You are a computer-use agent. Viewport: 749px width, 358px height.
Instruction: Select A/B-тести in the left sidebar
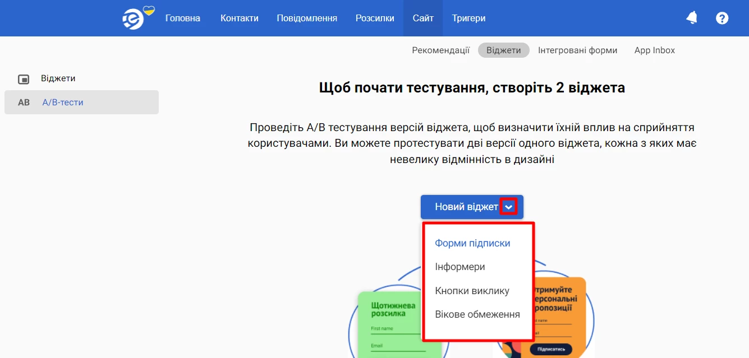click(x=81, y=103)
